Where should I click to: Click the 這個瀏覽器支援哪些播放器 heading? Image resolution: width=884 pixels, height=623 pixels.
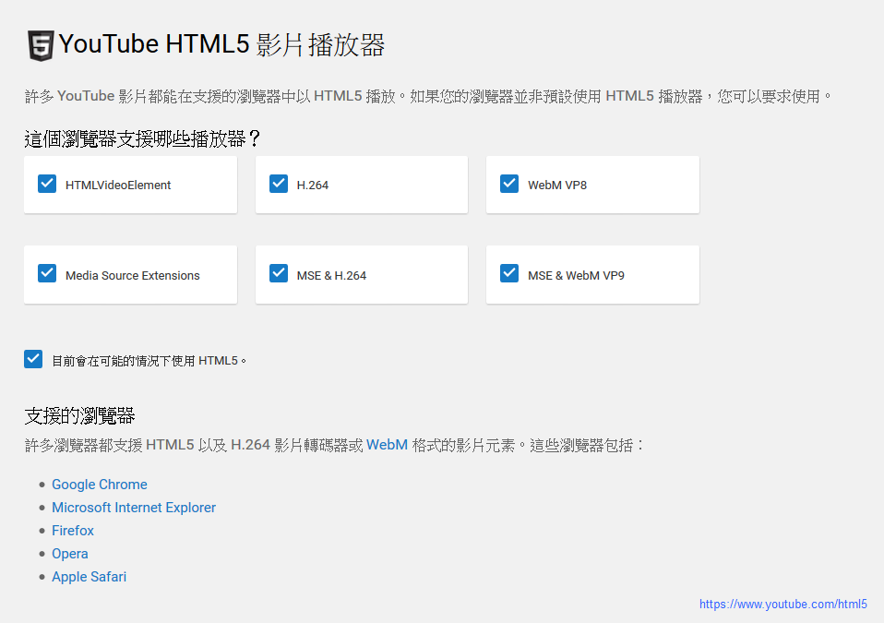point(143,139)
